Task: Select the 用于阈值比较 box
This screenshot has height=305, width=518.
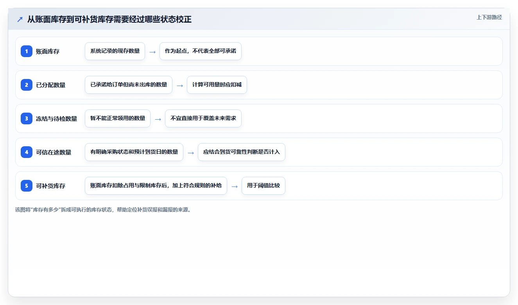Action: point(263,186)
